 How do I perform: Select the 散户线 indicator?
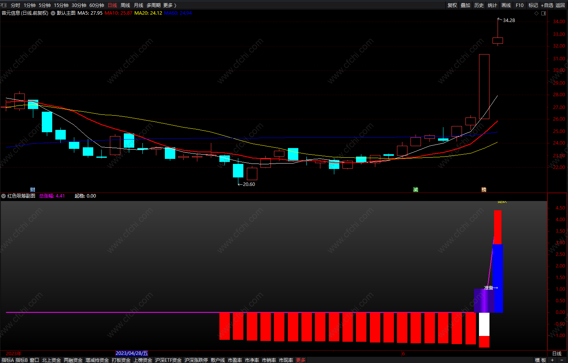tap(218, 360)
